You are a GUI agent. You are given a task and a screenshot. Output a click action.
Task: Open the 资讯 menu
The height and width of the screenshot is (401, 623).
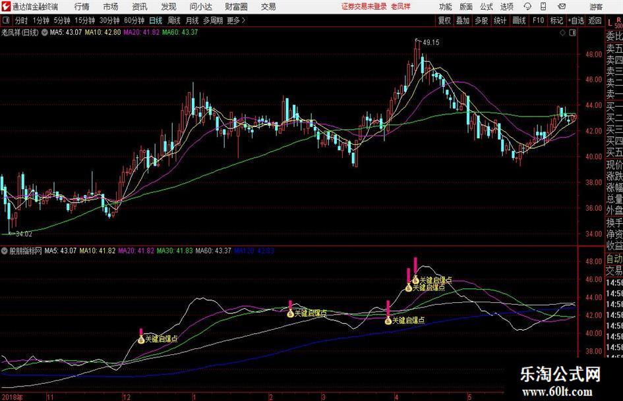140,7
